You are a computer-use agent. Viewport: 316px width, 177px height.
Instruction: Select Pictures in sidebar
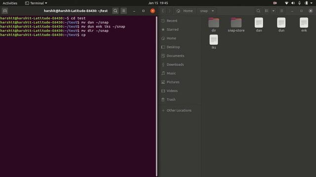point(180,82)
